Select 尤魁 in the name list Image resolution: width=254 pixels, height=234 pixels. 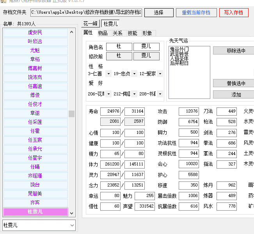pyautogui.click(x=36, y=50)
